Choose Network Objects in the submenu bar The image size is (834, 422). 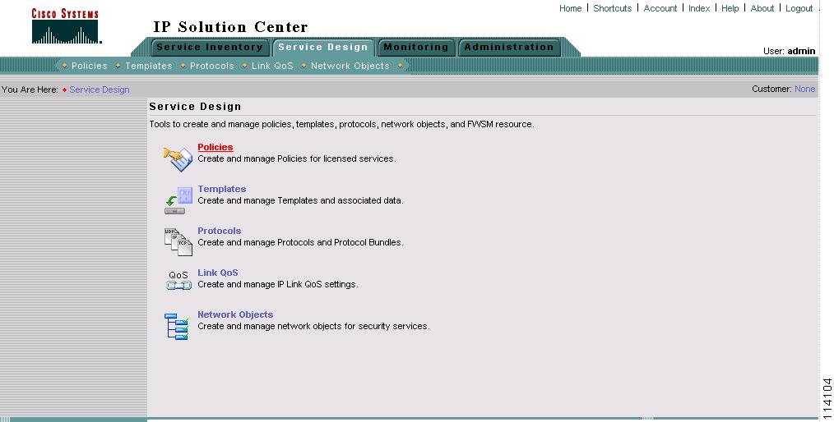tap(350, 66)
